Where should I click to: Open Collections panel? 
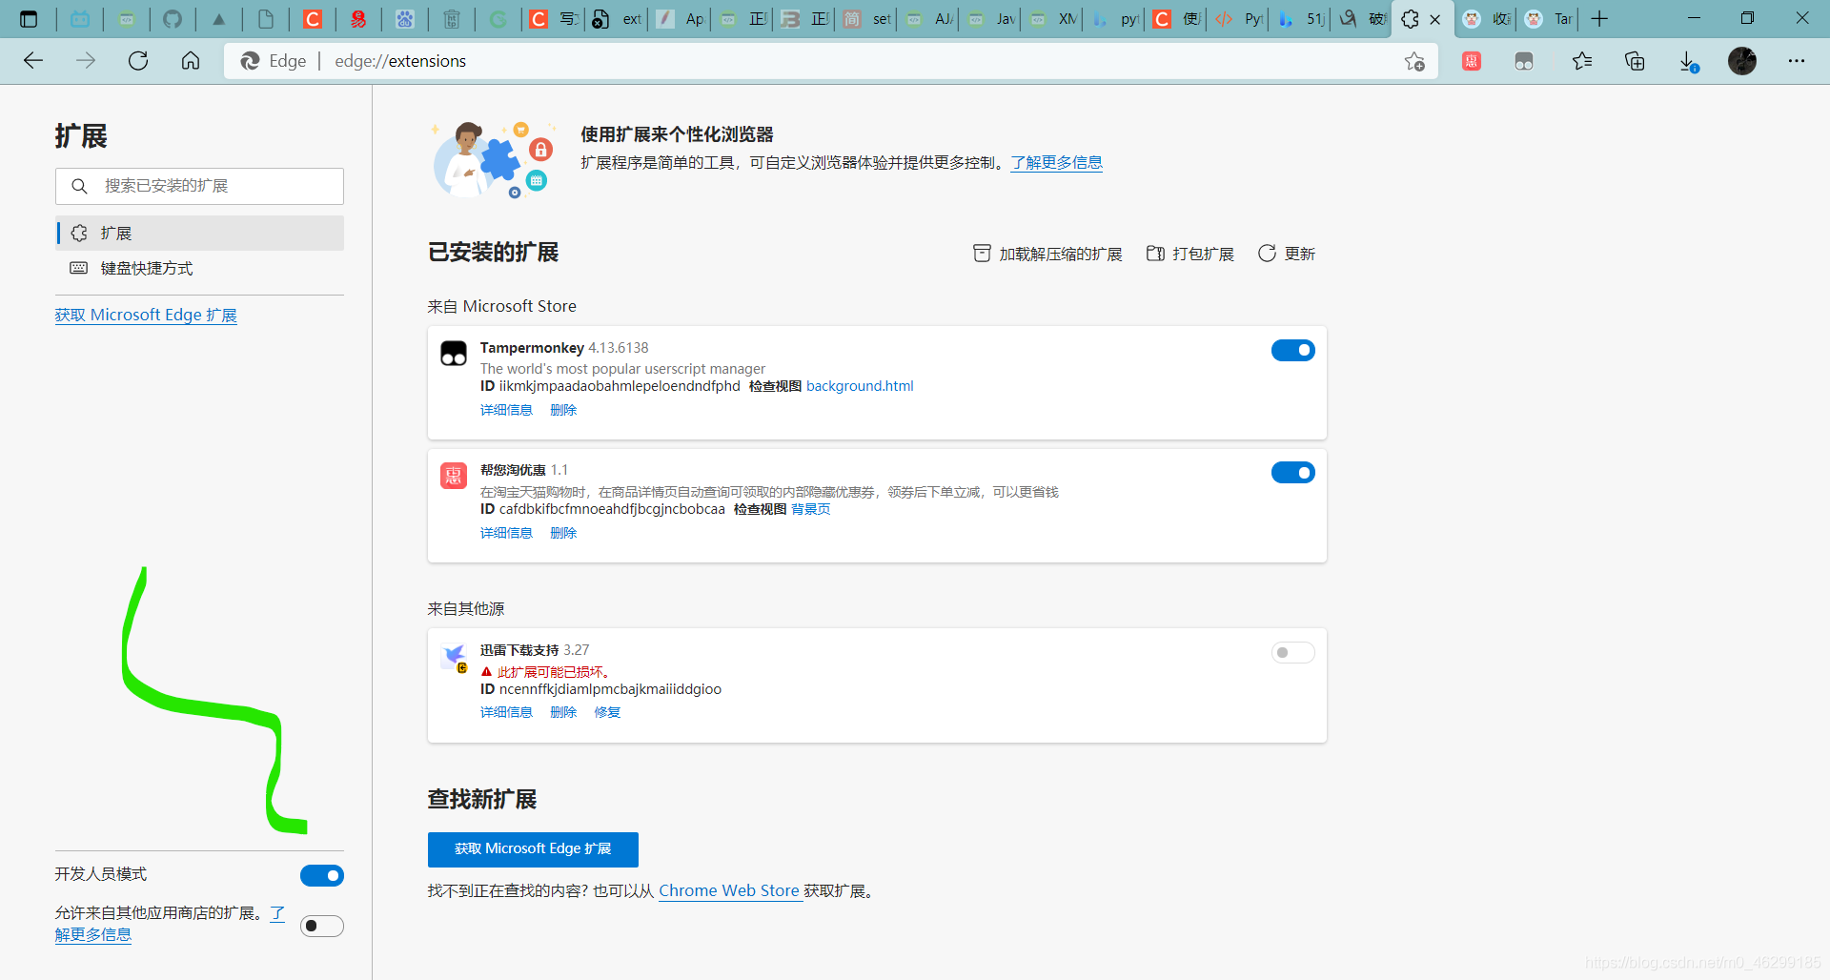click(x=1635, y=61)
